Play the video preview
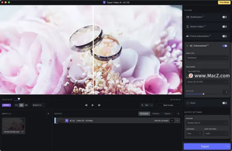Screen dimensions: 232x151 click(x=93, y=105)
